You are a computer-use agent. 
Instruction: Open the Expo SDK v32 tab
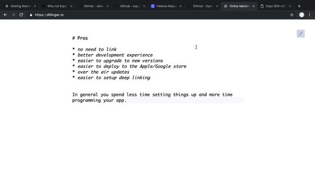(x=273, y=6)
